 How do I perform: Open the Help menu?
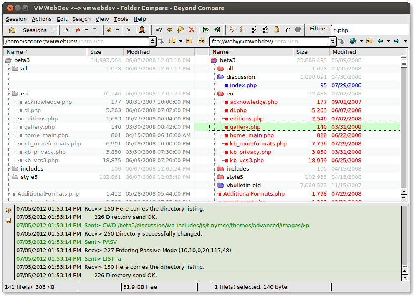pyautogui.click(x=140, y=19)
